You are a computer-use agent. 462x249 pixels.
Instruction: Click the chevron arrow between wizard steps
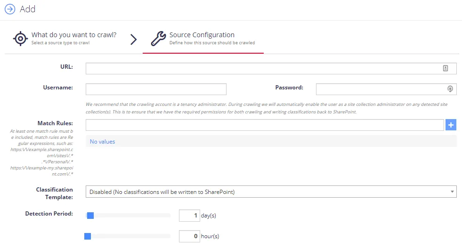click(133, 39)
